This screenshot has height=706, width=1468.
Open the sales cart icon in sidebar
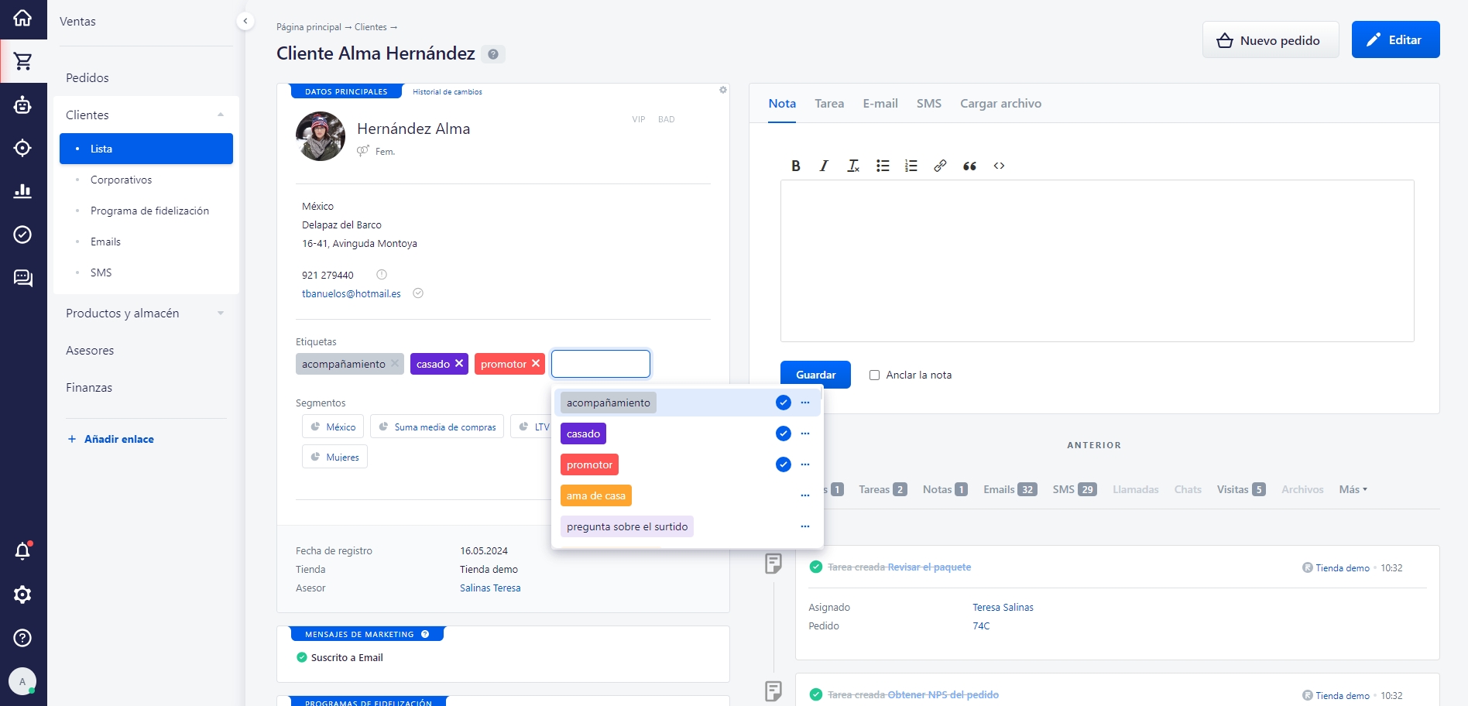click(22, 61)
